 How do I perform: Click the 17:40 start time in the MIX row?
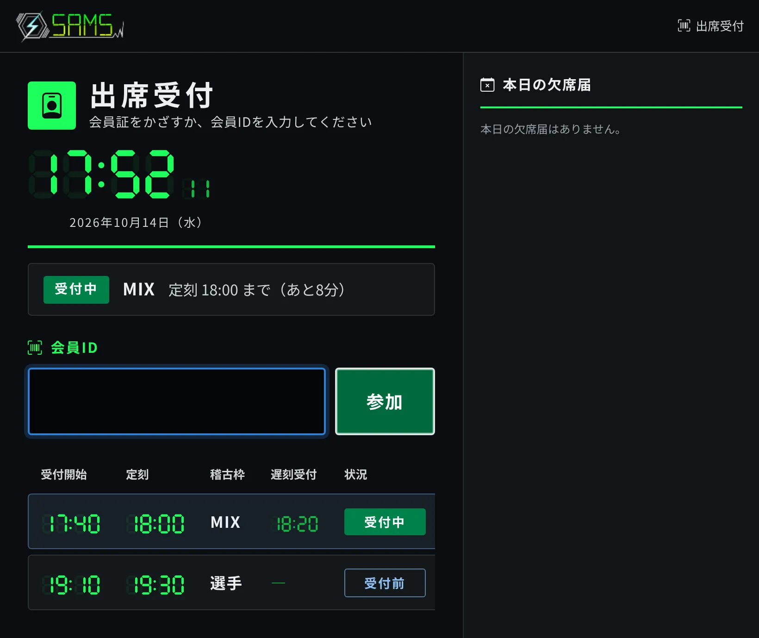(71, 524)
